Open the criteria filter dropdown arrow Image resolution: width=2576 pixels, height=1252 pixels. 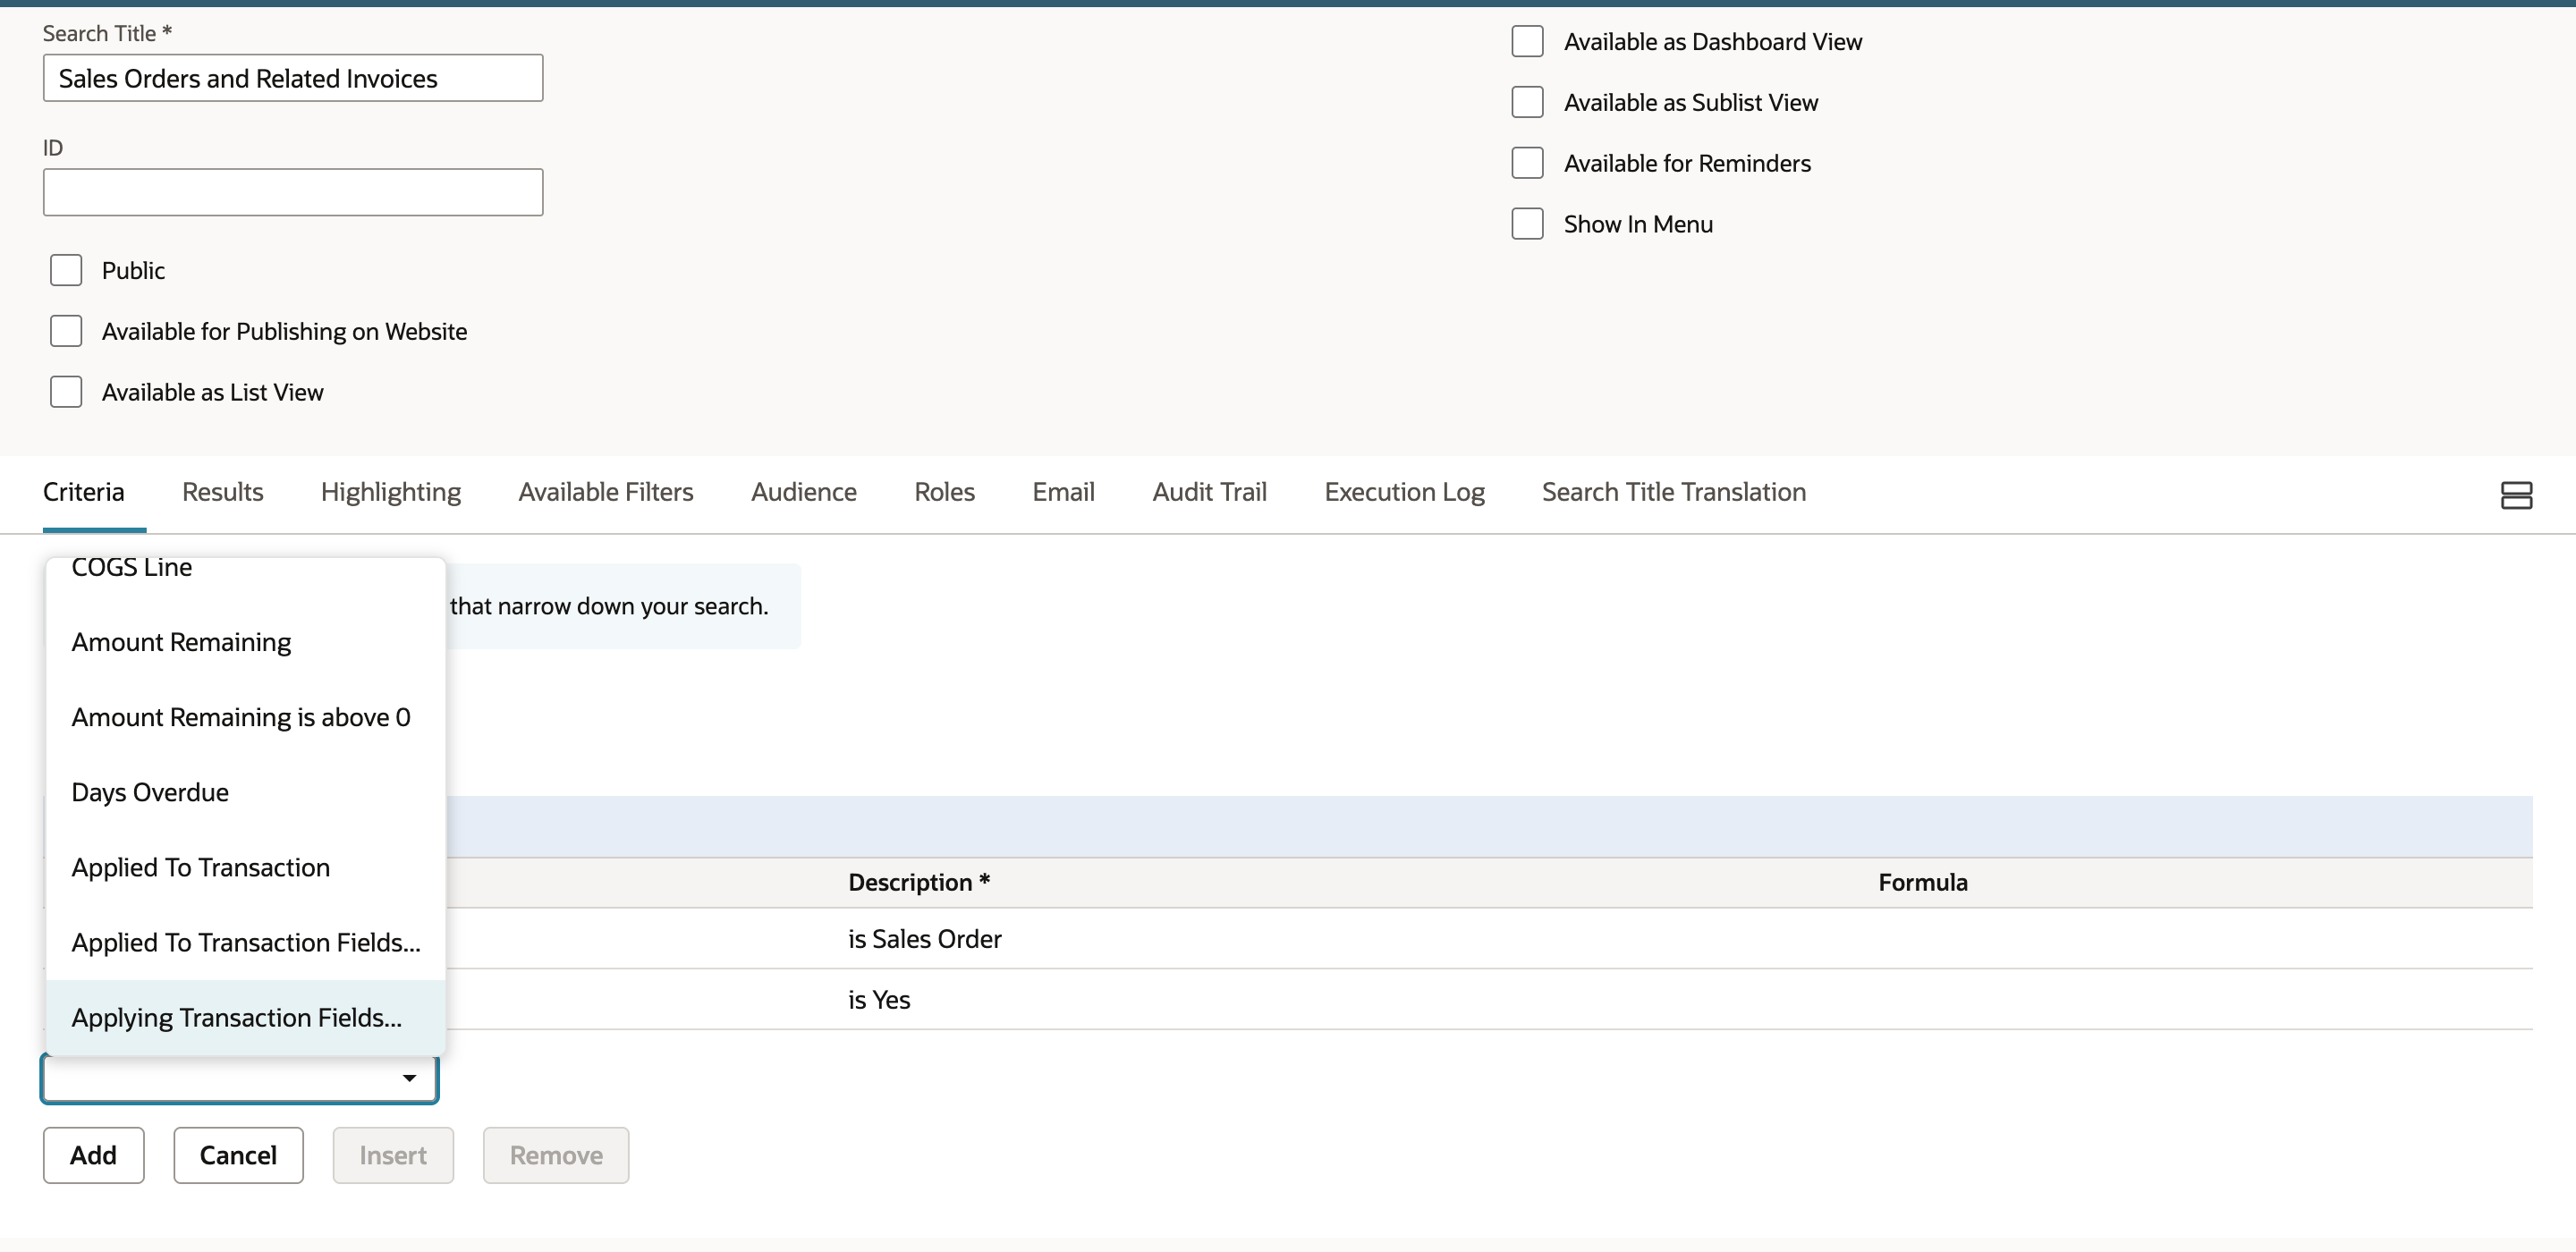pos(409,1078)
